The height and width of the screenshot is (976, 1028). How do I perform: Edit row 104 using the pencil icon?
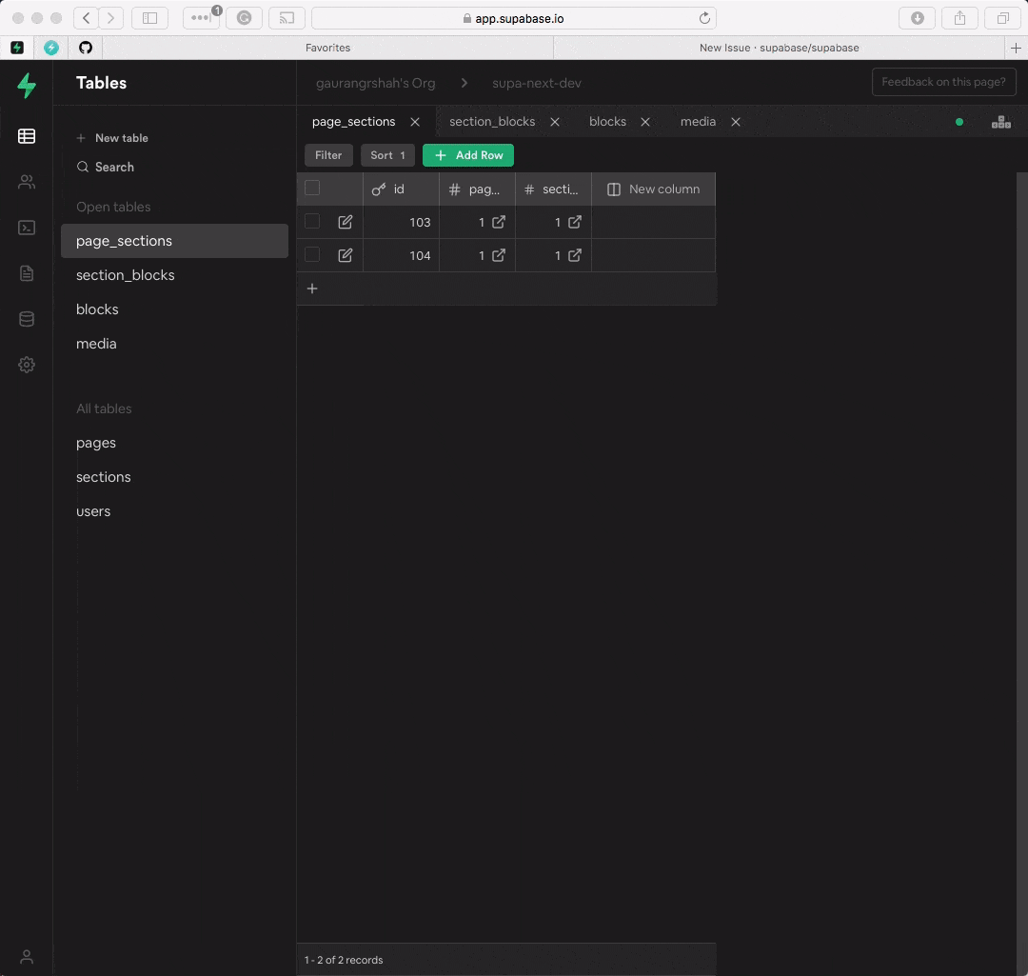(345, 255)
